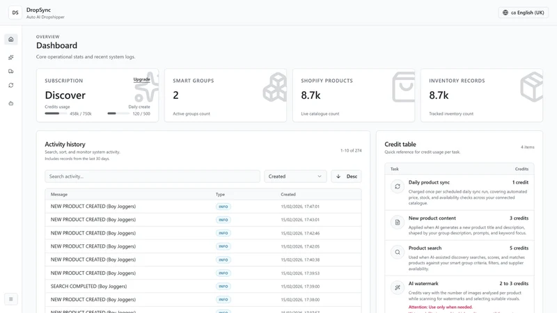Click the AI watermark wand icon
Image resolution: width=557 pixels, height=313 pixels.
tap(398, 287)
